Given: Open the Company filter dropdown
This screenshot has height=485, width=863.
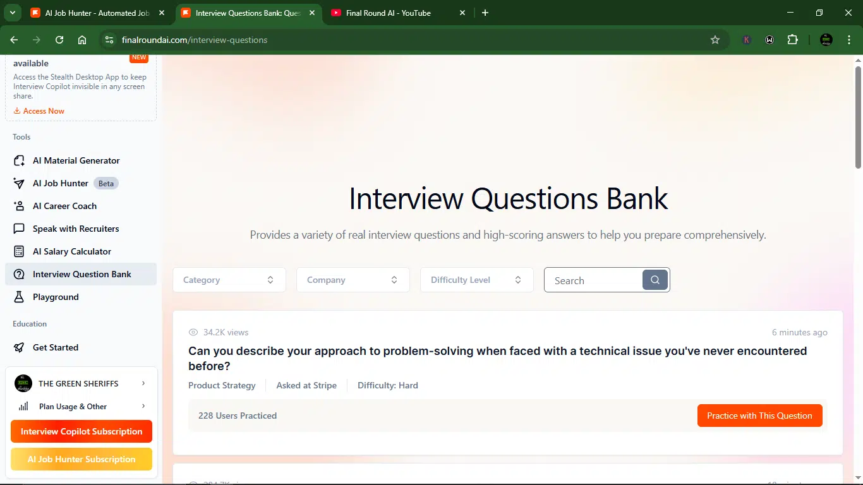Looking at the screenshot, I should pos(353,280).
